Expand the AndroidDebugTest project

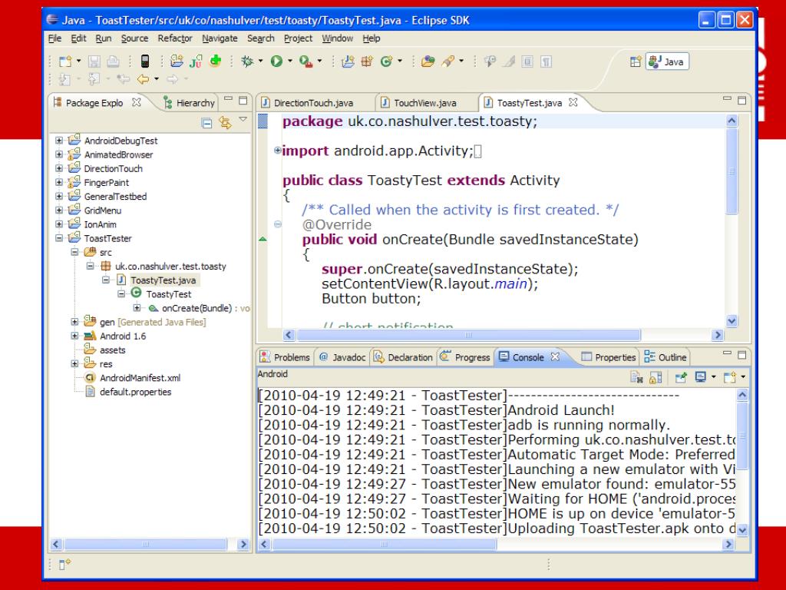(x=59, y=141)
